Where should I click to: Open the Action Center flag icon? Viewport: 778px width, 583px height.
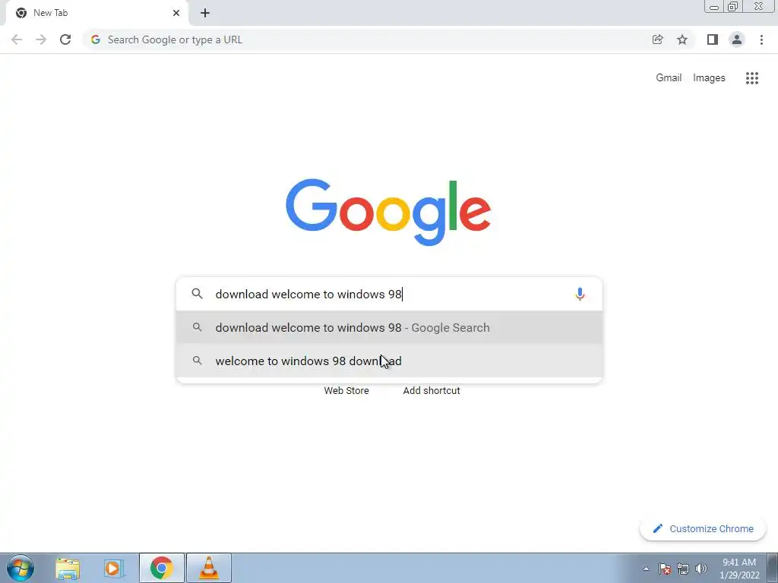[665, 569]
